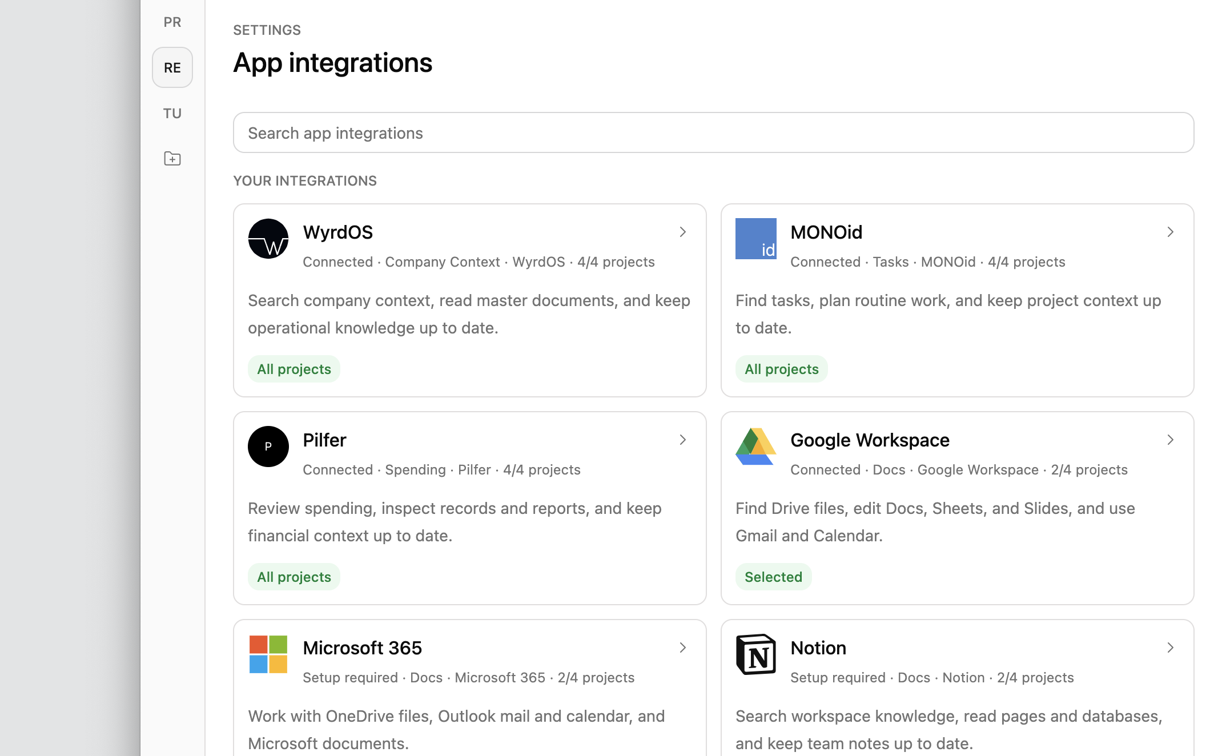
Task: Click the Google Workspace Drive icon
Action: coord(756,447)
